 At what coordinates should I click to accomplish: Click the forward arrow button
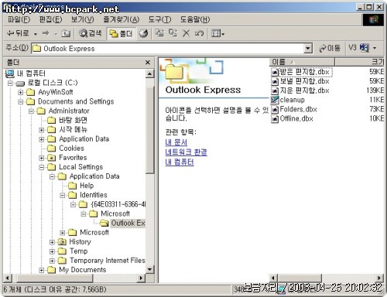point(46,33)
